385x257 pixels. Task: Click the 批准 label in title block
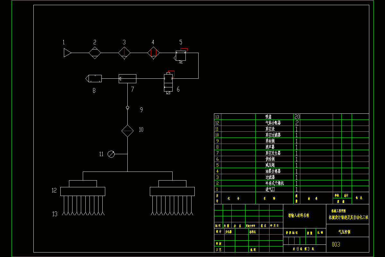(252, 249)
